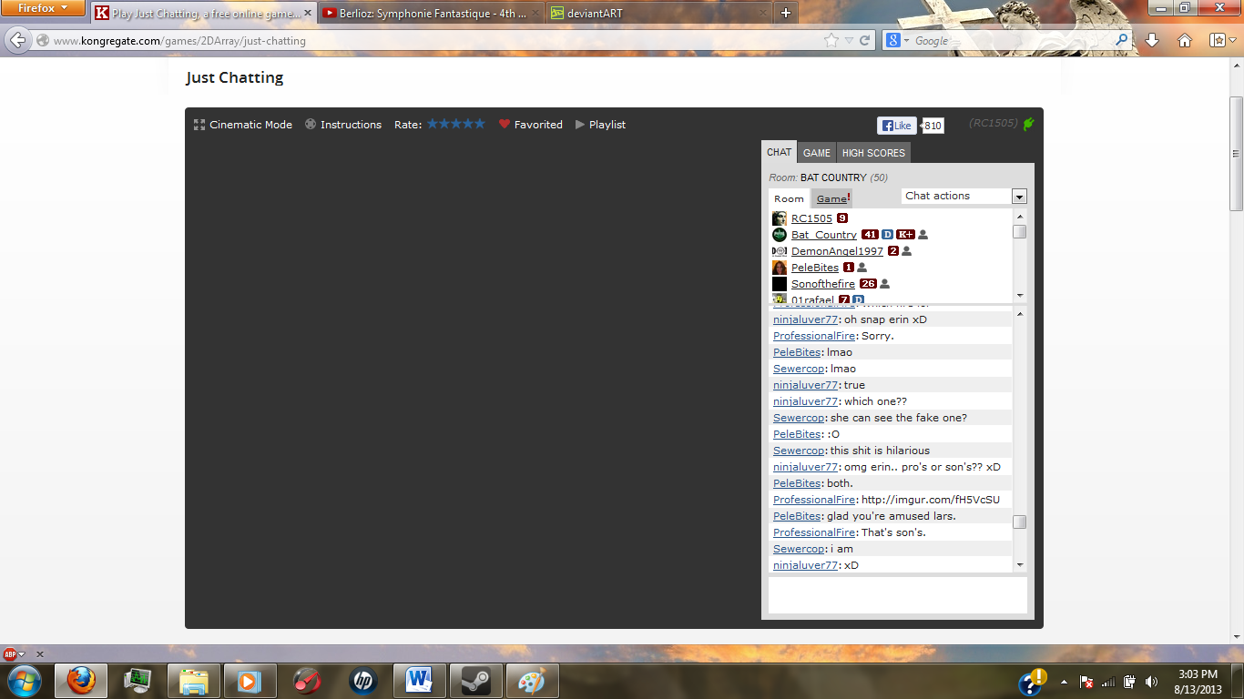This screenshot has height=699, width=1244.
Task: Click the volume speaker icon in tray
Action: tap(1151, 682)
